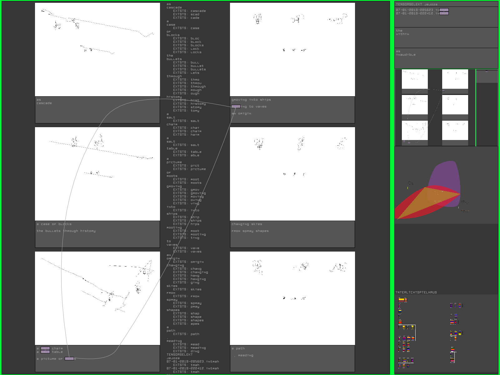This screenshot has height=375, width=500.
Task: Open the "EXISTS : cascade" entry in word list
Action: point(189,11)
